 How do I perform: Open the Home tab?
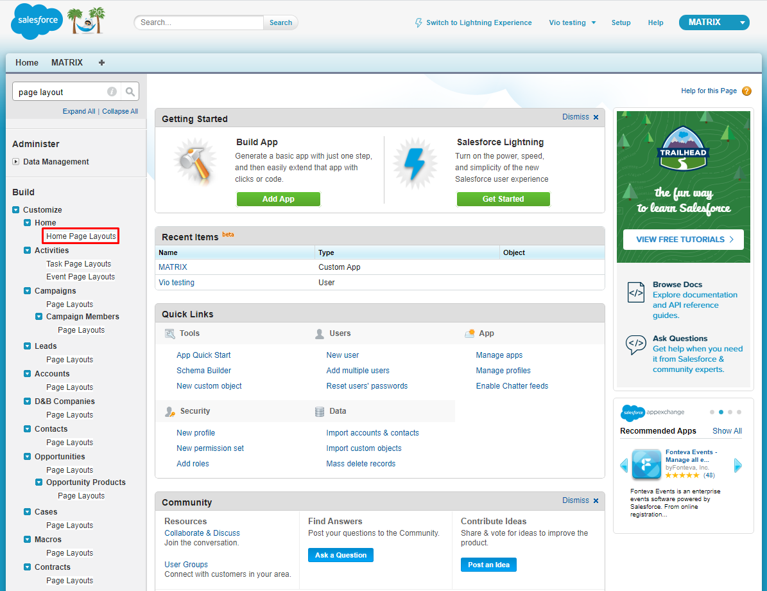[27, 63]
